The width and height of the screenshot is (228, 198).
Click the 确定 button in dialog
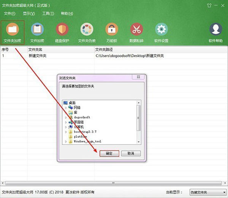point(109,154)
